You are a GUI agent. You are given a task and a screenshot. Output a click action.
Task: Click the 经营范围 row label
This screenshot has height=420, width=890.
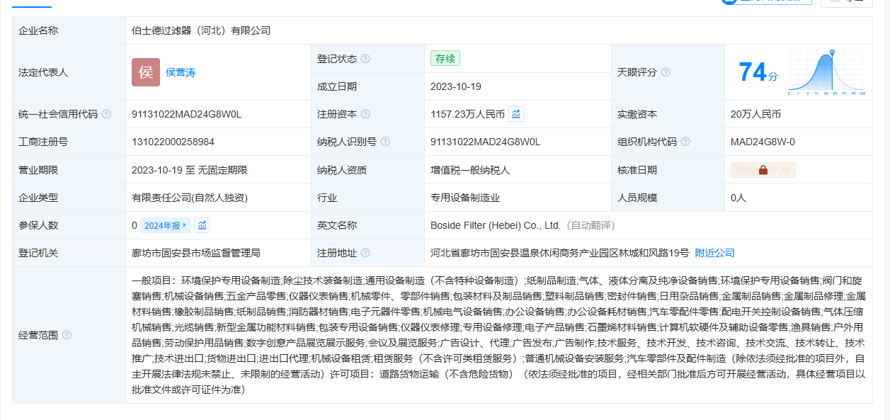click(x=38, y=335)
